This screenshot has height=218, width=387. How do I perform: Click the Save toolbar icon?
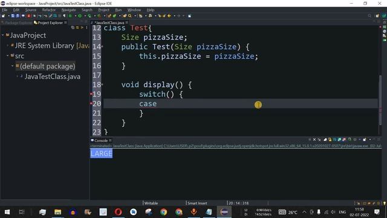(13, 16)
